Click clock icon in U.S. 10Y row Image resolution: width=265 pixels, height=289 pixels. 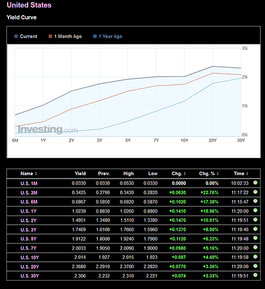(x=255, y=257)
